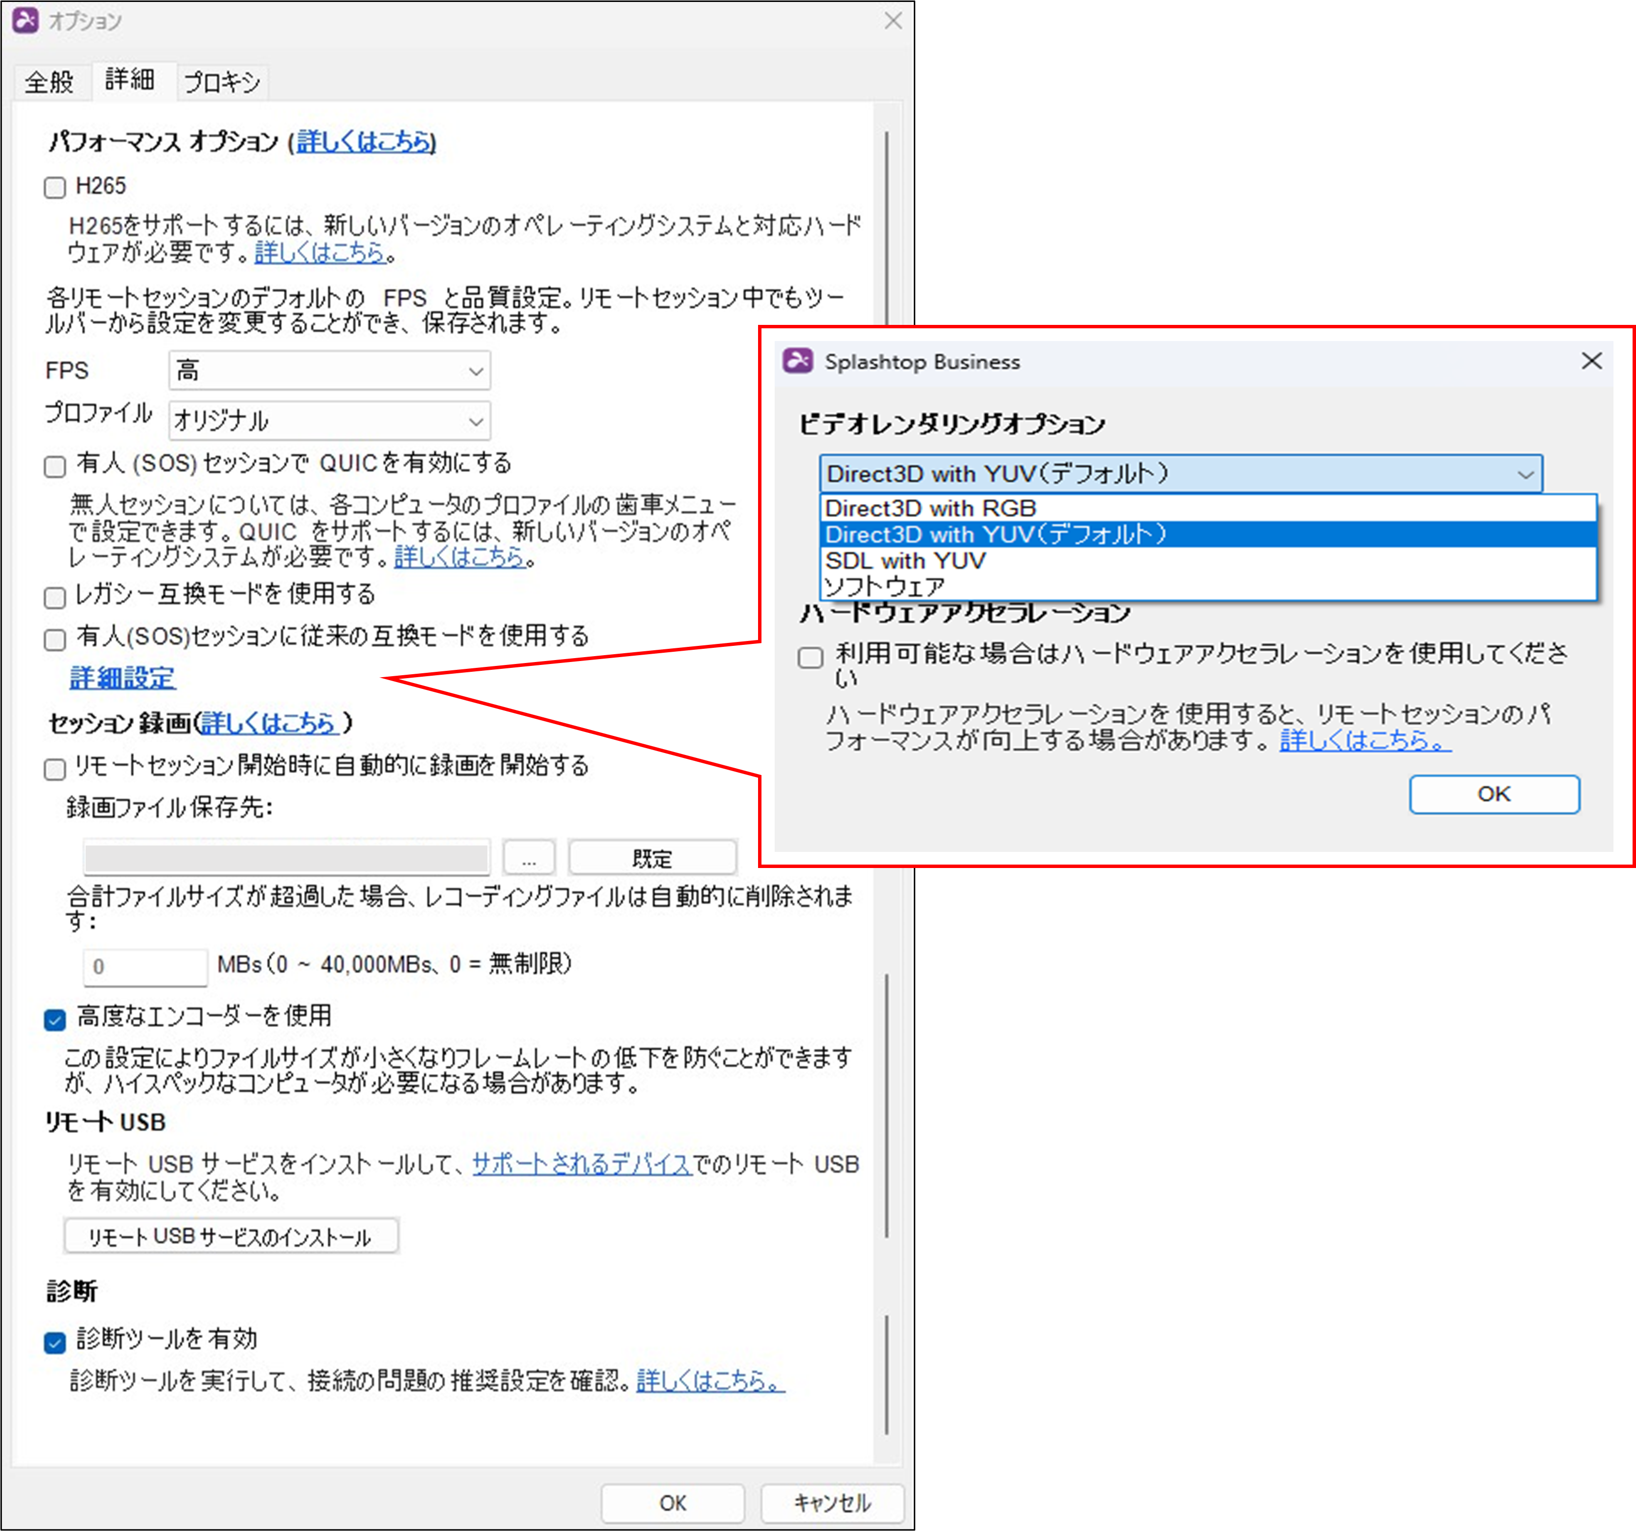Enable hardware acceleration checkbox
The image size is (1636, 1531).
[x=810, y=657]
